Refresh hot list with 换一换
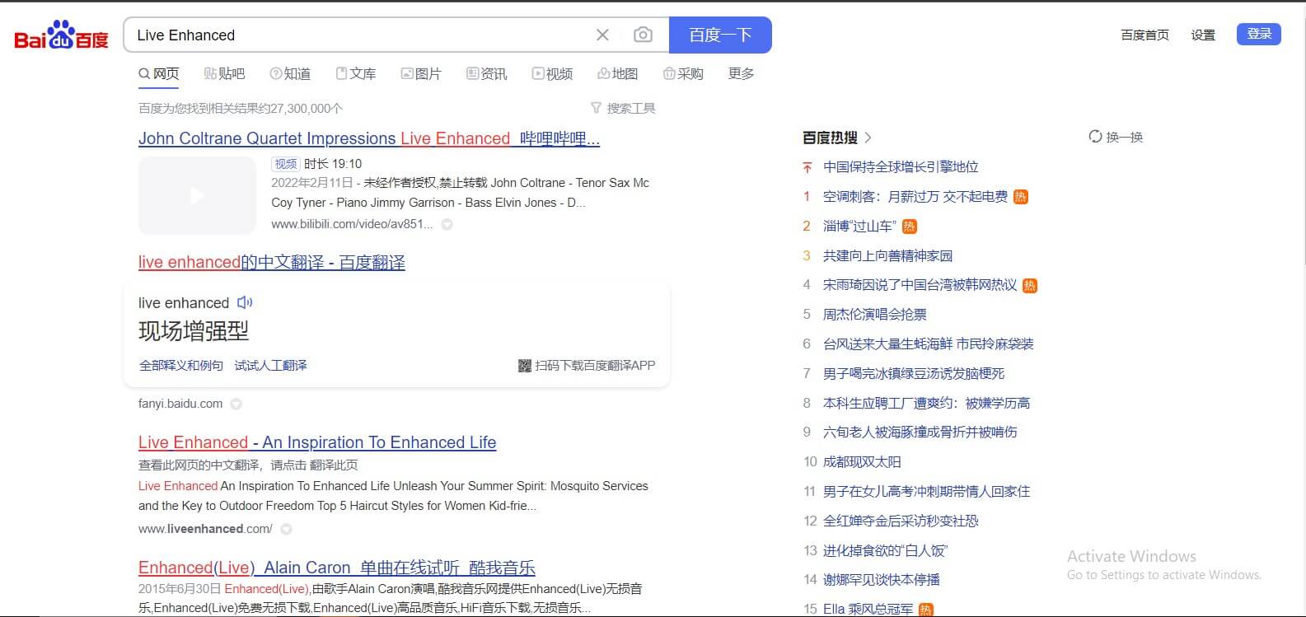Screen dimensions: 1306x617 tap(1116, 137)
